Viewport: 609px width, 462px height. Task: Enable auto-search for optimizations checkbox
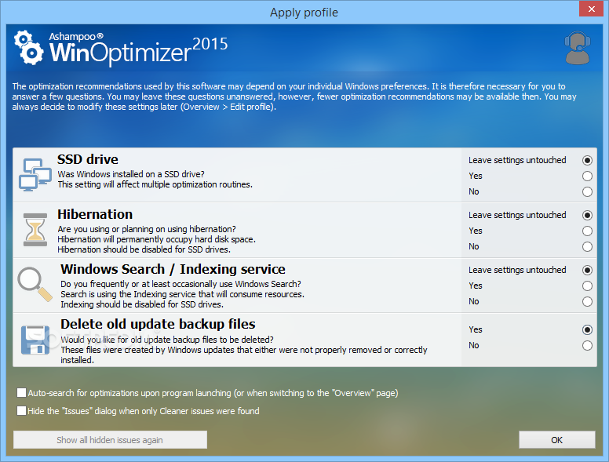point(21,392)
